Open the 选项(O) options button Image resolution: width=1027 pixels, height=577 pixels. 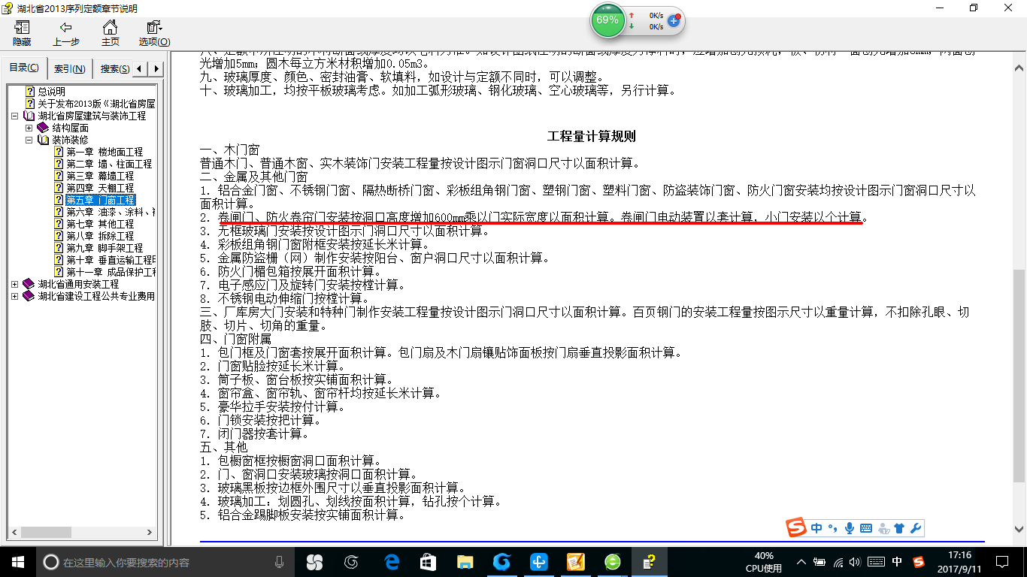[x=154, y=34]
